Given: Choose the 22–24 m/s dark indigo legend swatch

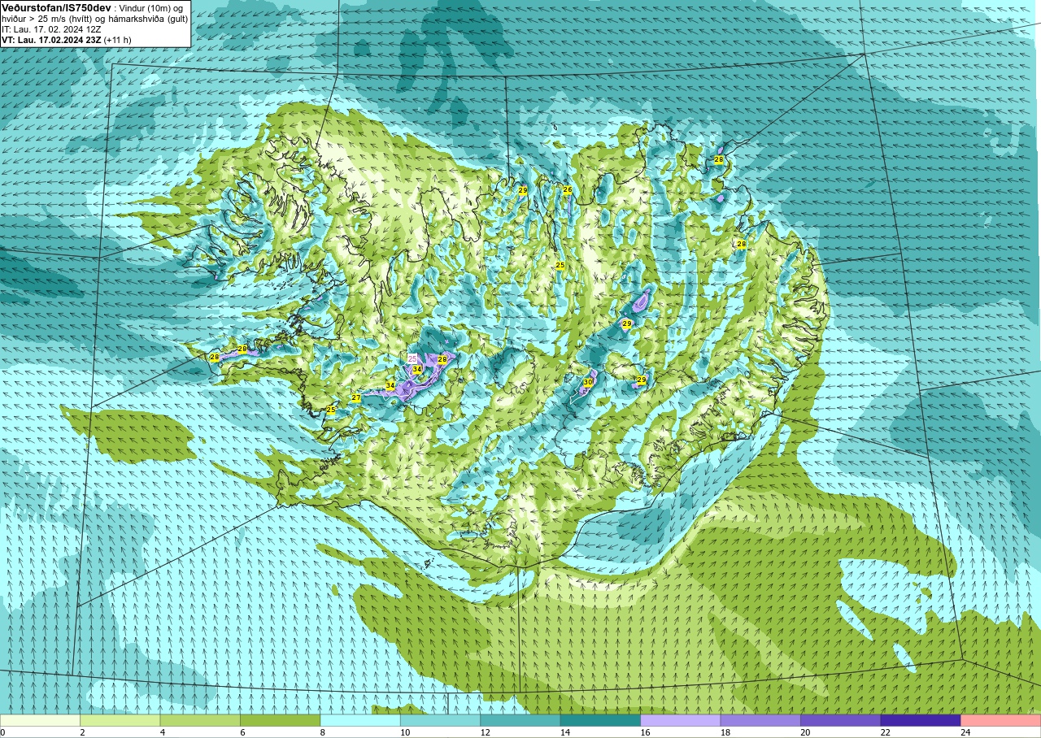Looking at the screenshot, I should [921, 720].
